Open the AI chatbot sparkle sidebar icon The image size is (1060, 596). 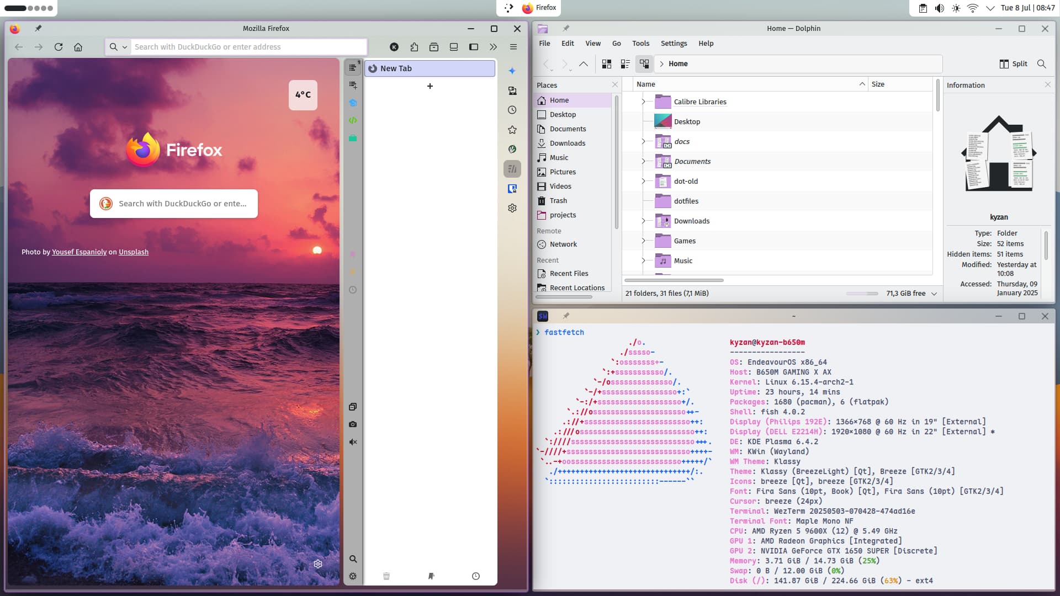512,71
